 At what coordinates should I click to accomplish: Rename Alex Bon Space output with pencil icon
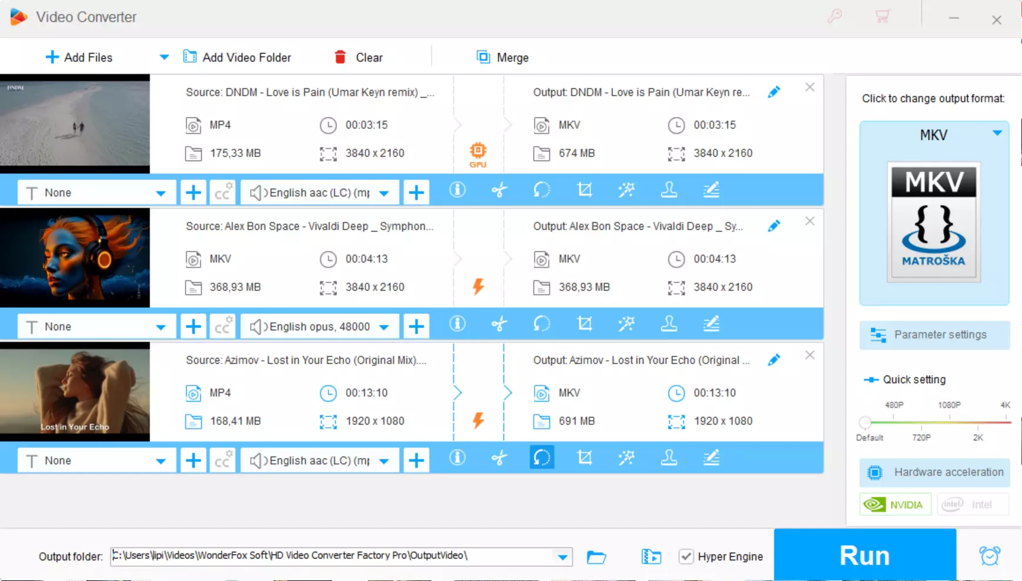coord(774,226)
